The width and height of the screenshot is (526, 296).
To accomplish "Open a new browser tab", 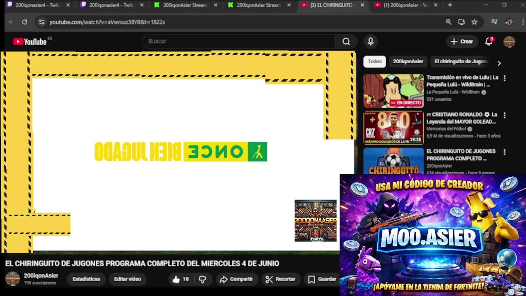I will (x=450, y=5).
